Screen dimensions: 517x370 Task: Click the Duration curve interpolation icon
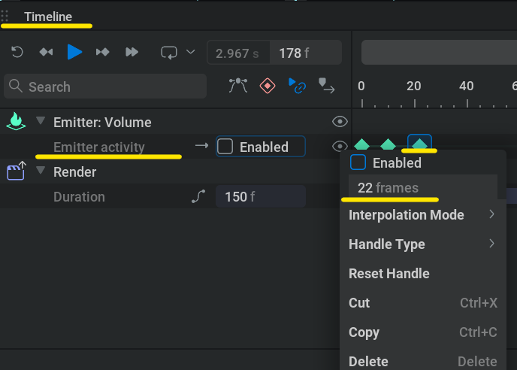click(198, 196)
